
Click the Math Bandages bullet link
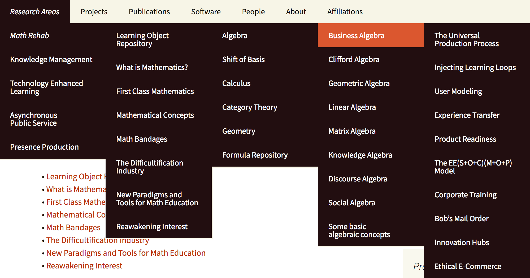pos(73,227)
